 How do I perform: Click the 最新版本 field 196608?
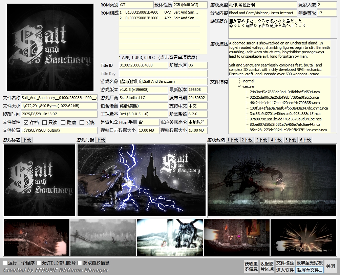[x=197, y=90]
